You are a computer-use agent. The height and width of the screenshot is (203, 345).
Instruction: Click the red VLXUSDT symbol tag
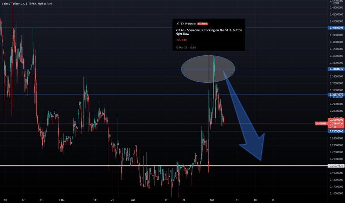(321, 124)
